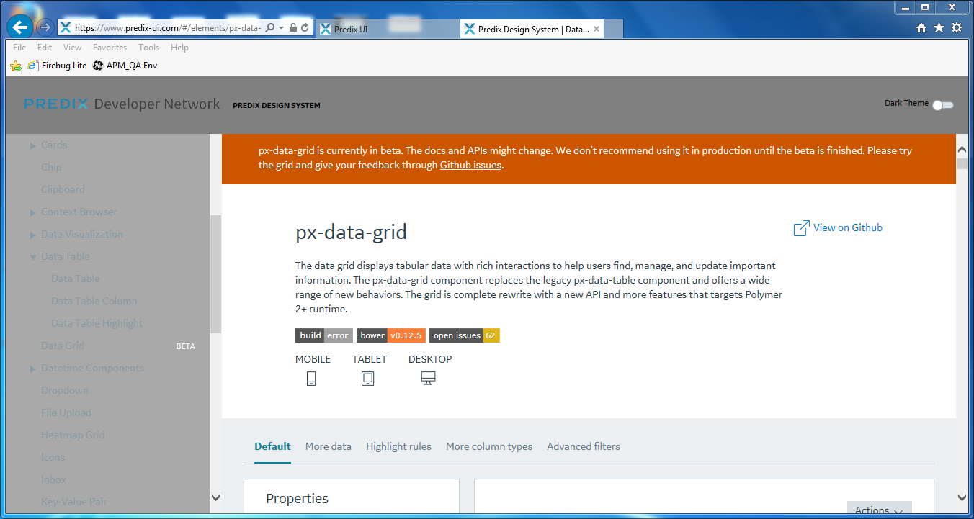This screenshot has height=519, width=974.
Task: Open the browser Tools gear icon
Action: pyautogui.click(x=957, y=28)
